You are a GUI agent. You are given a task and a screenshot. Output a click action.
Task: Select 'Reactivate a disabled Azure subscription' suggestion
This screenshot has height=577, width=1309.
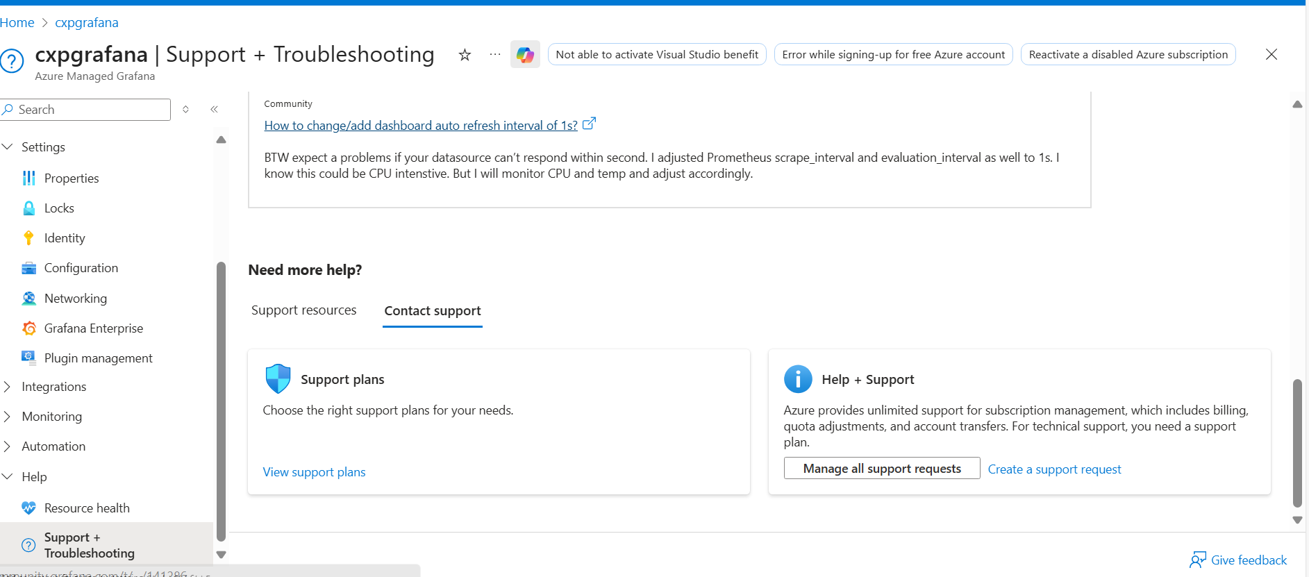[1128, 54]
